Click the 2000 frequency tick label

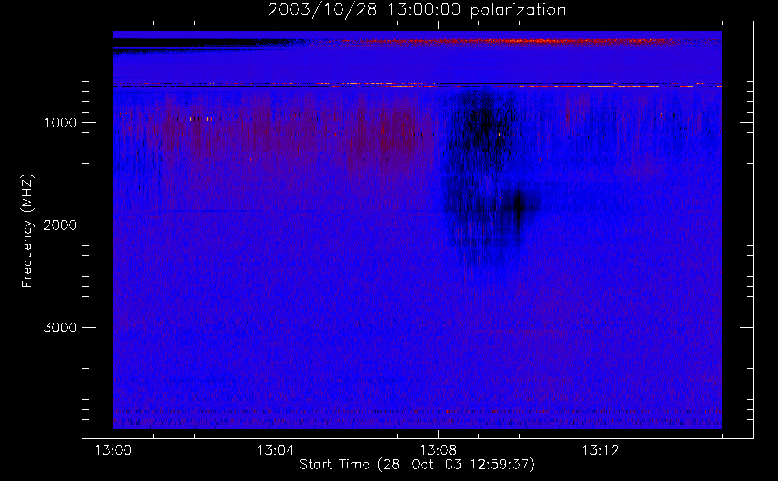[x=60, y=225]
